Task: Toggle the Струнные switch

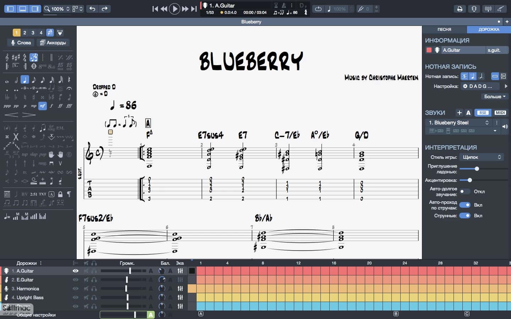Action: point(465,216)
